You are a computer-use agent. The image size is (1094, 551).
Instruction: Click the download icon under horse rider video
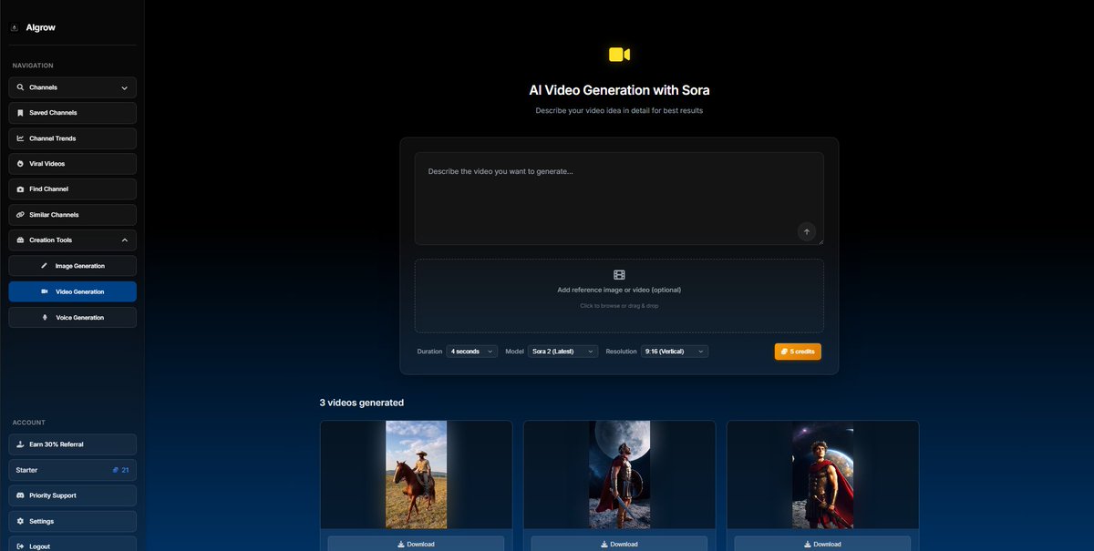point(401,545)
